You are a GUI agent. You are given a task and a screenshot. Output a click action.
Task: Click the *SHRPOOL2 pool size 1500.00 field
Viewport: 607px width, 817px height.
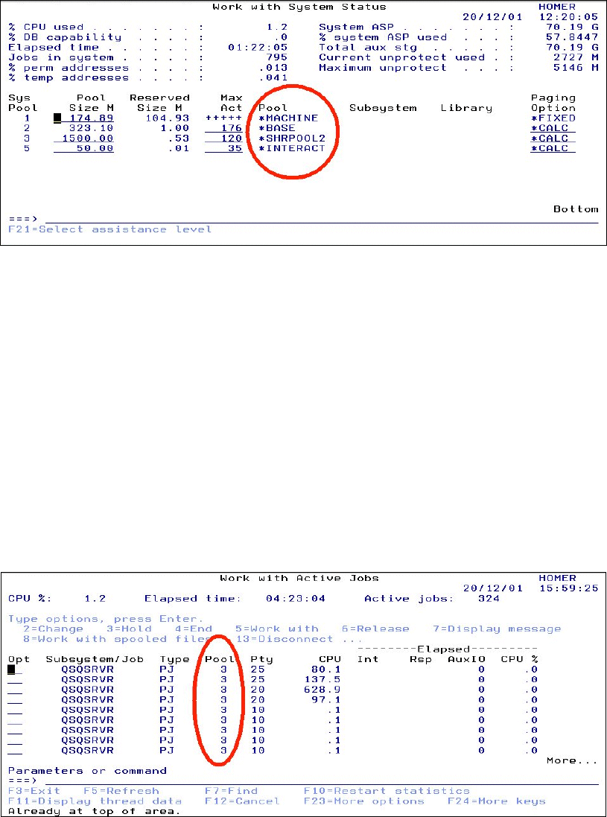84,138
